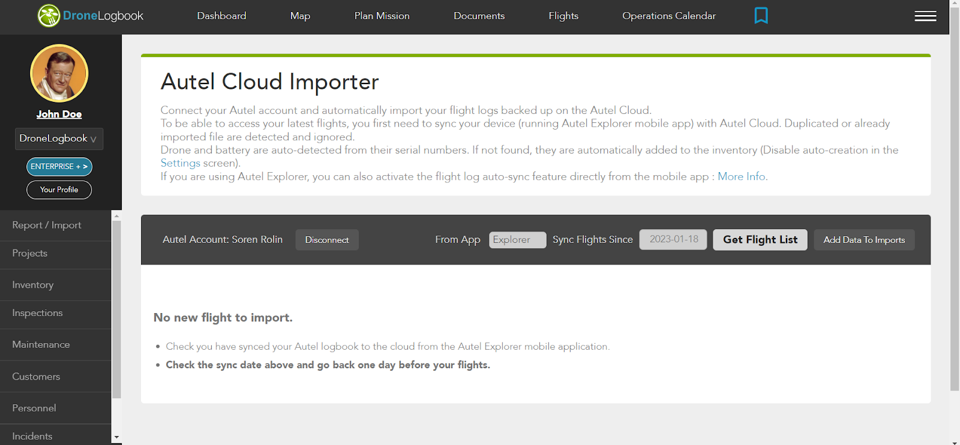Expand the Incidents sidebar section
960x445 pixels.
(56, 436)
